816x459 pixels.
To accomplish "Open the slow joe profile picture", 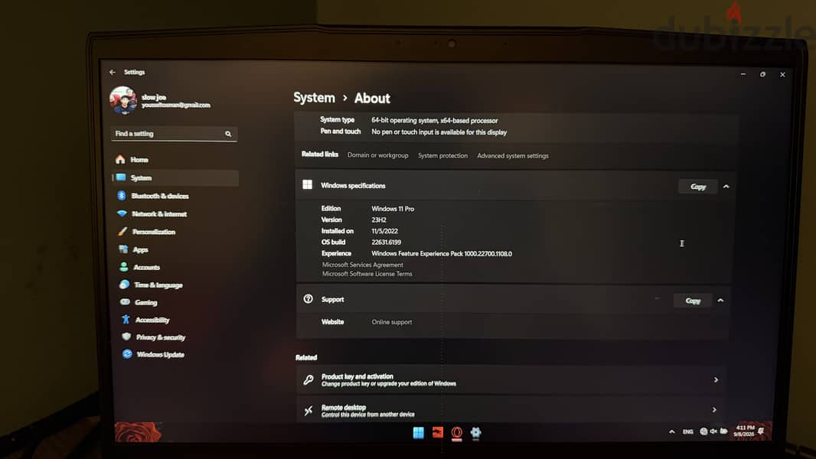I will [123, 100].
